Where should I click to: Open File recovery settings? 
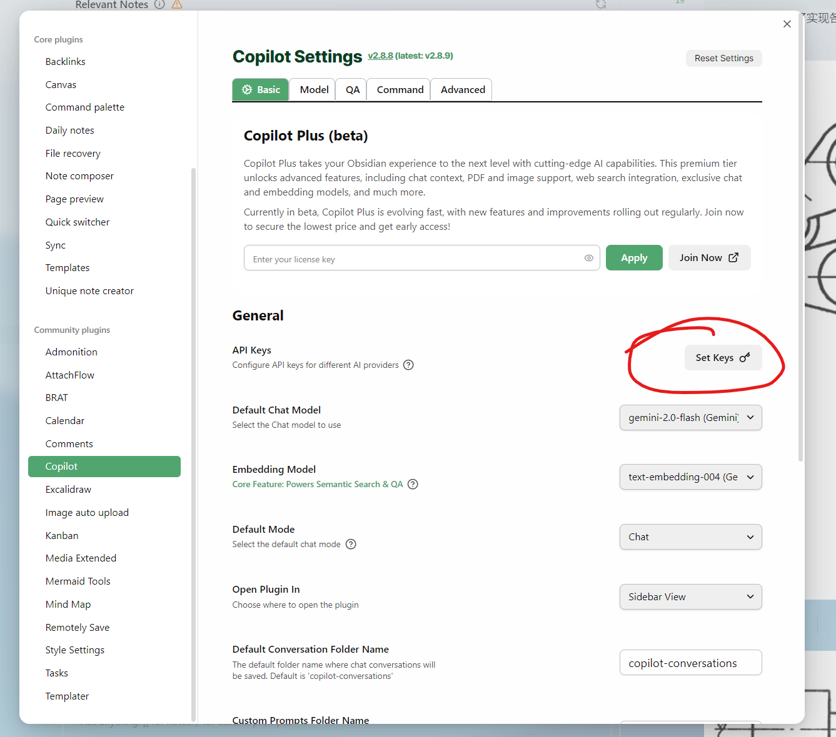(x=104, y=153)
